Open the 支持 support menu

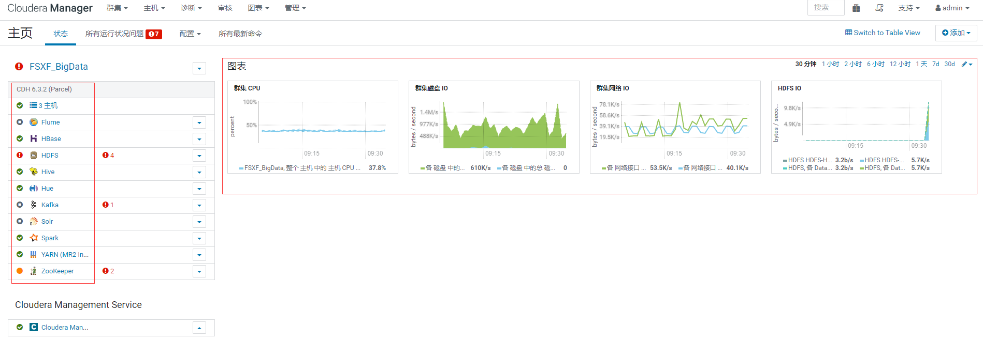(909, 8)
